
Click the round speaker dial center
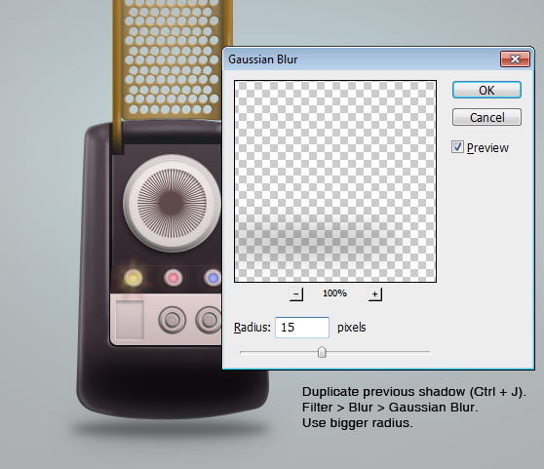pyautogui.click(x=172, y=203)
